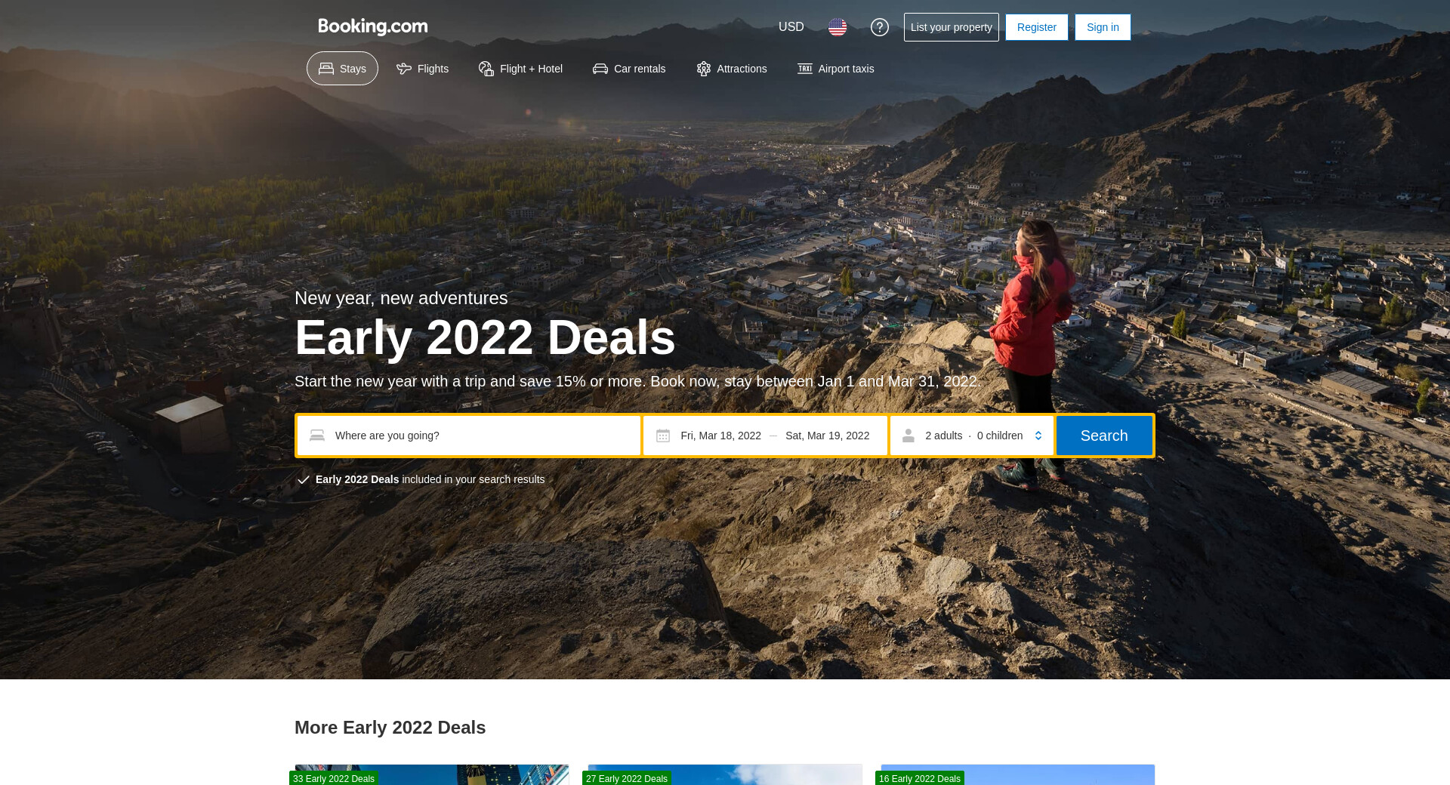Open the Attractions tab

click(x=731, y=69)
